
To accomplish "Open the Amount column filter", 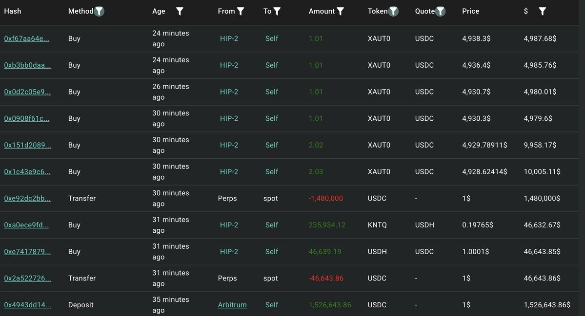I will (x=341, y=11).
